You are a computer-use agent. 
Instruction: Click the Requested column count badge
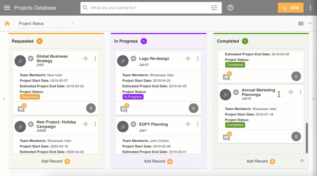tap(39, 41)
